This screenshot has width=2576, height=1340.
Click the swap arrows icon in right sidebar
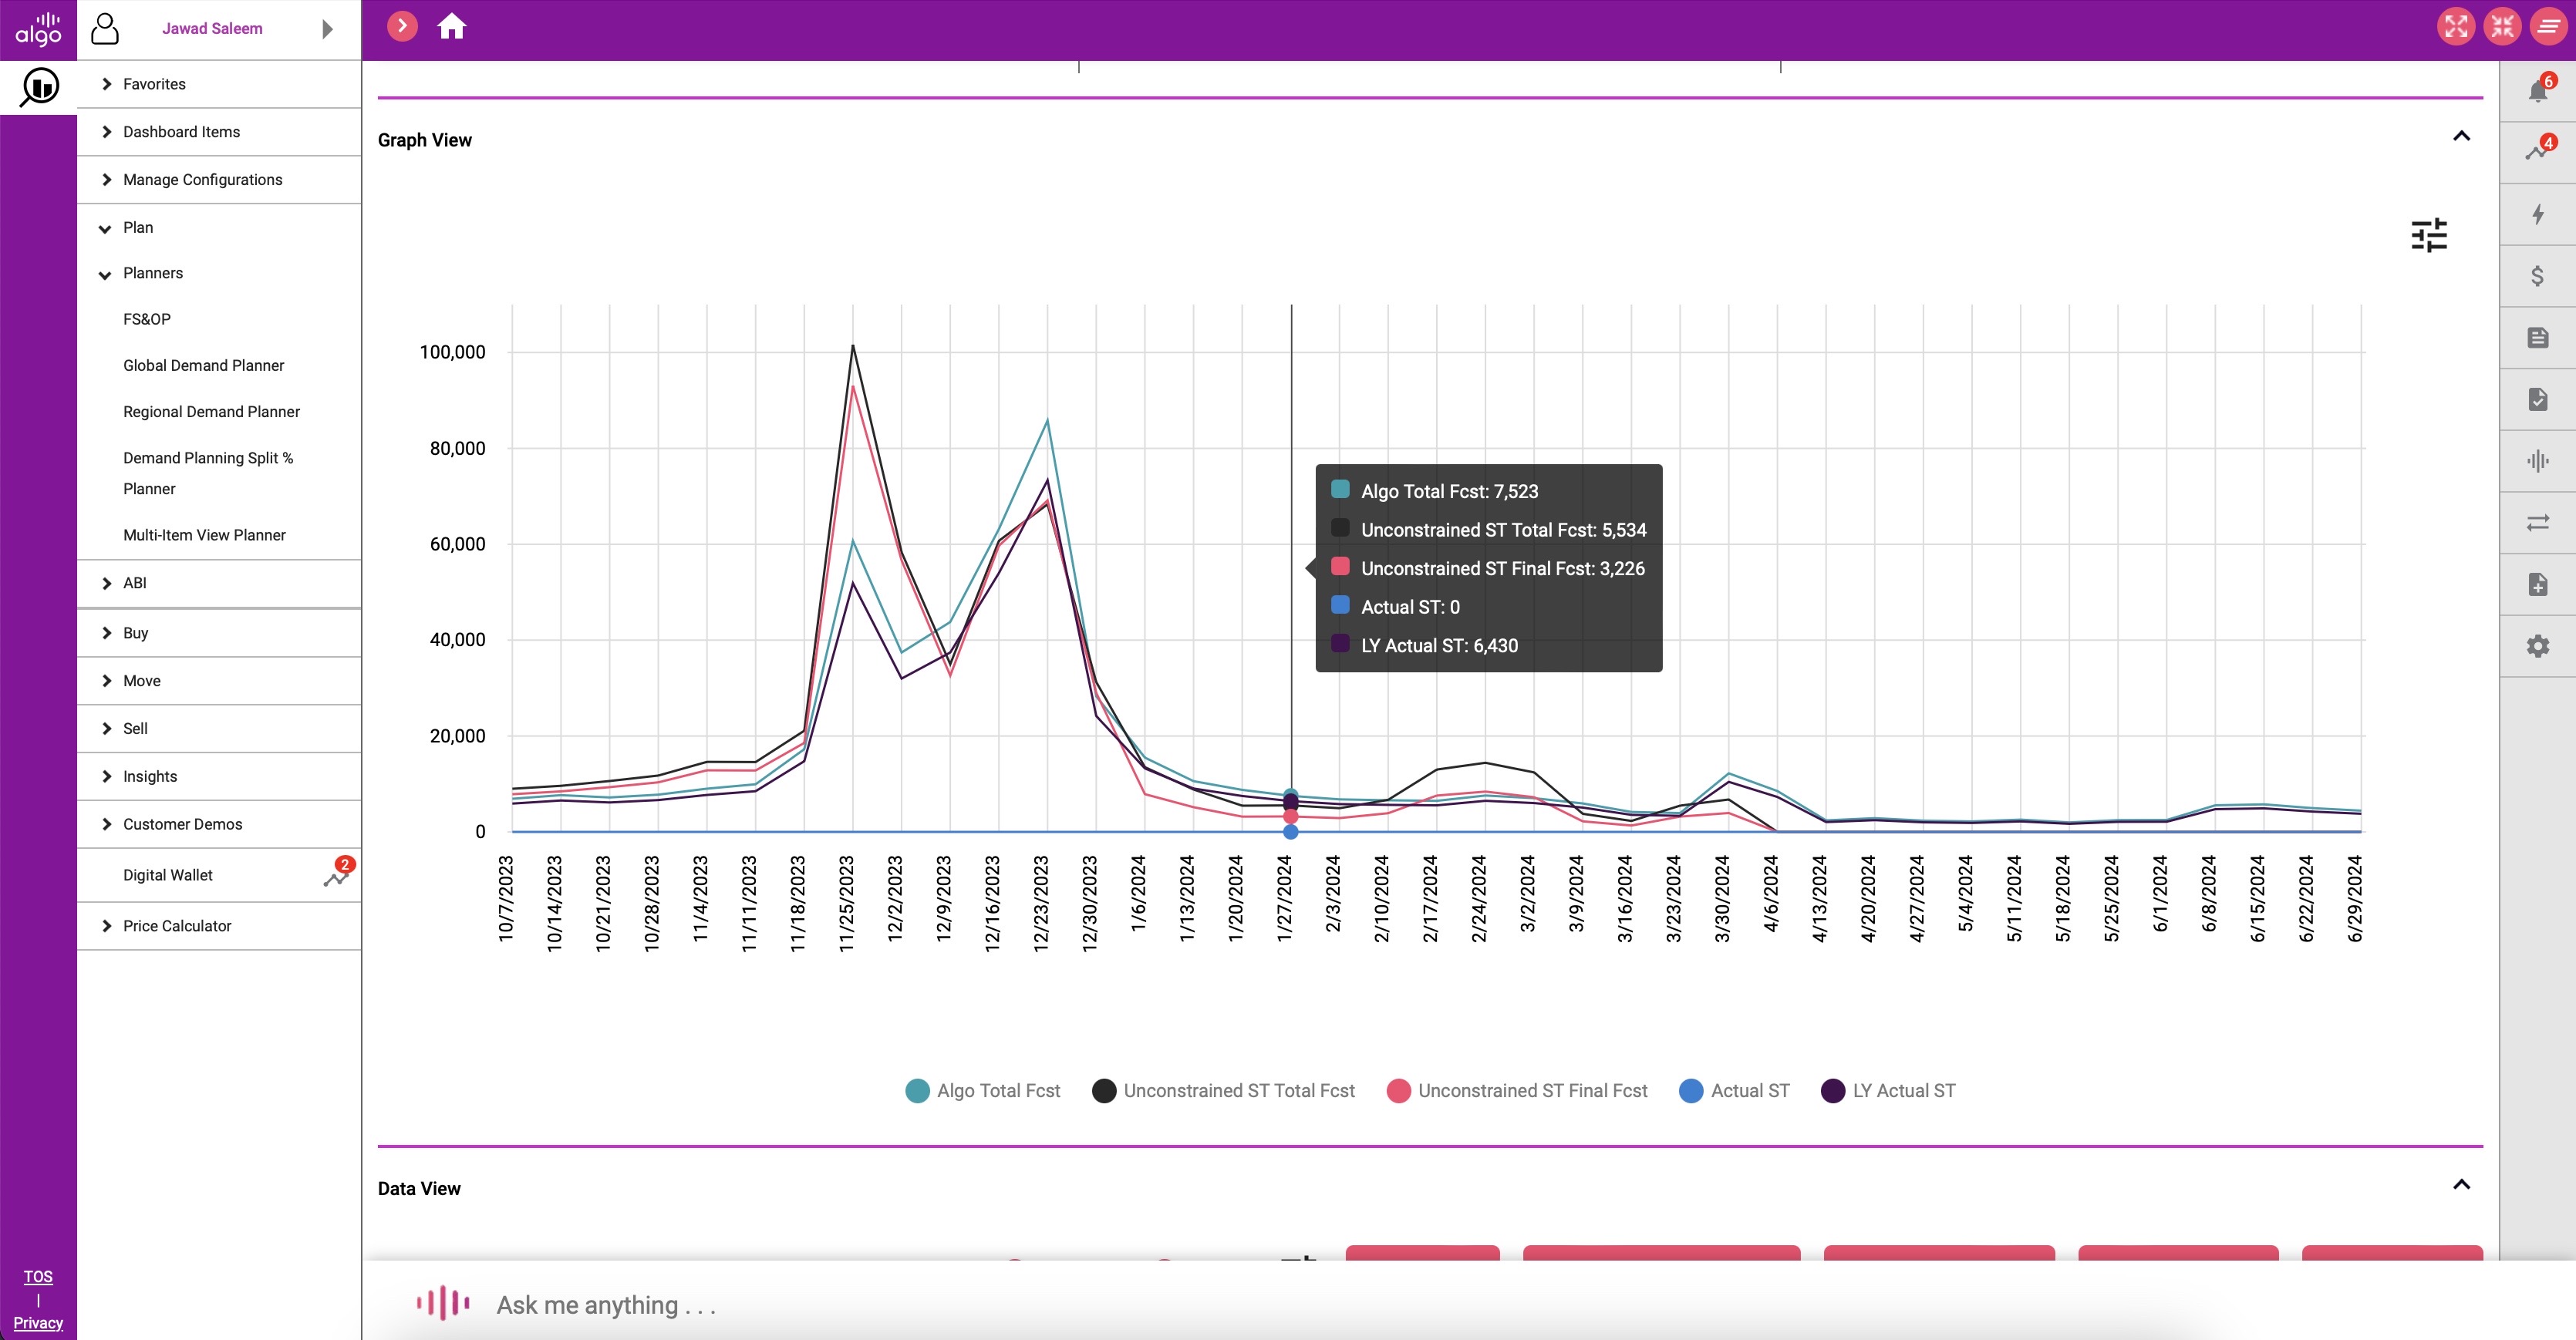2538,523
